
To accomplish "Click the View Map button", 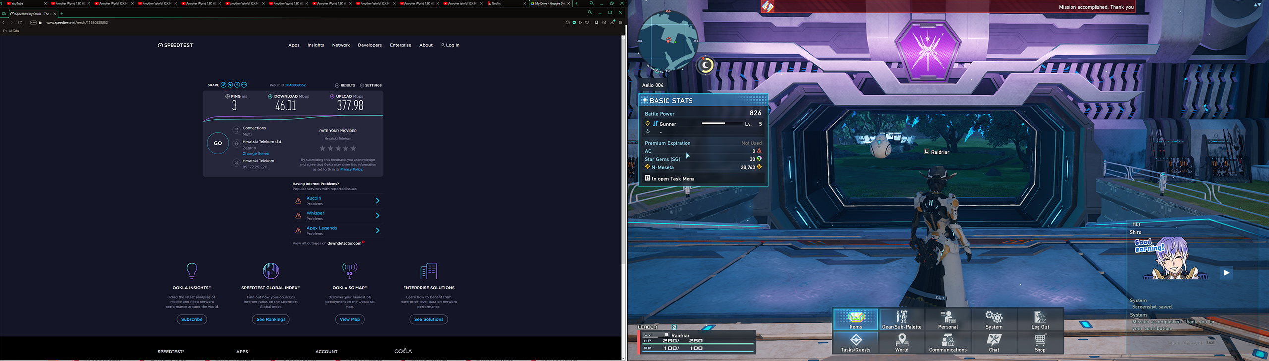I will (x=350, y=319).
